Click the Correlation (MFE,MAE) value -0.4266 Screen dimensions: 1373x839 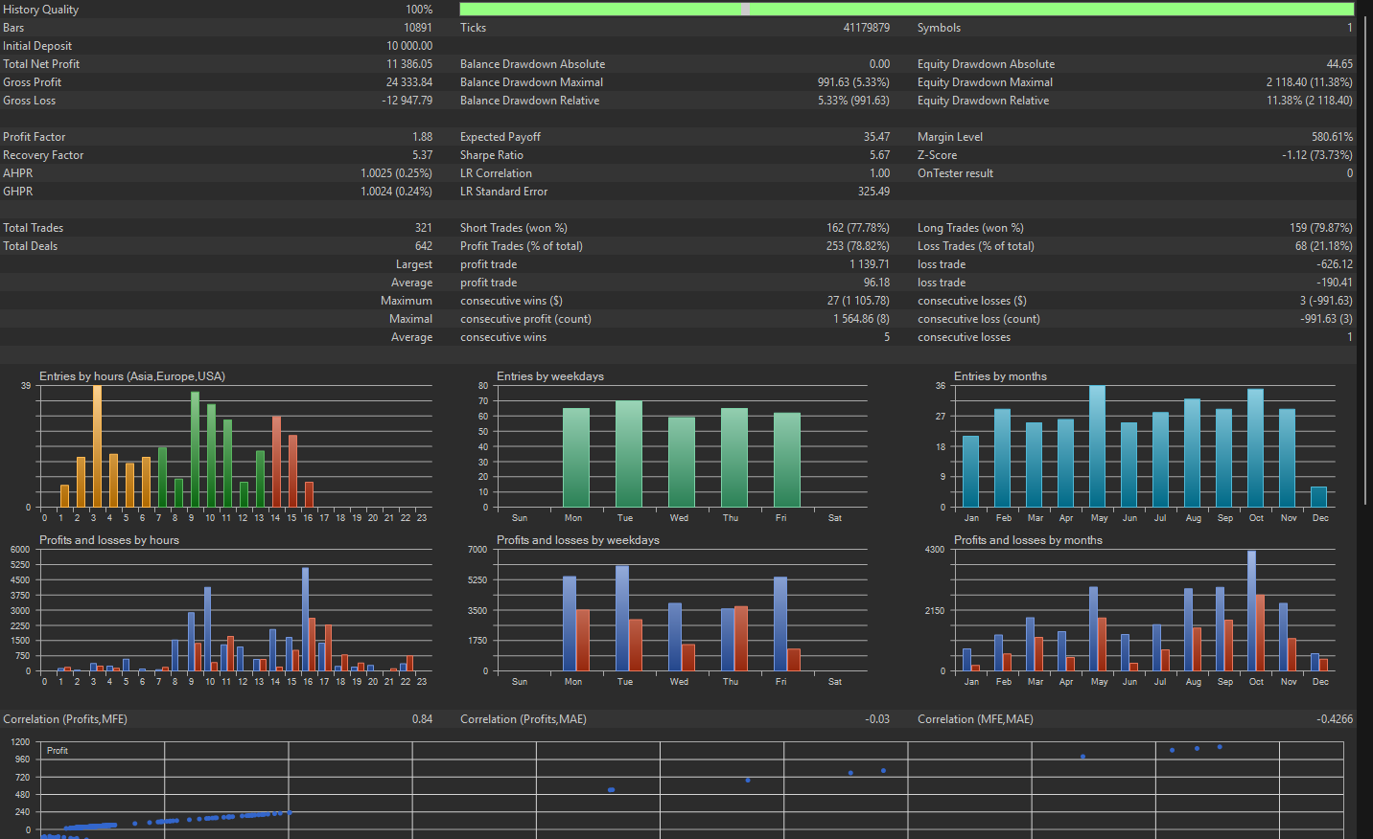click(x=1335, y=719)
